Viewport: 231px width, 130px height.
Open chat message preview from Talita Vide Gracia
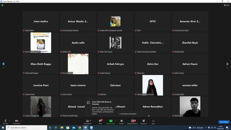(x=100, y=108)
